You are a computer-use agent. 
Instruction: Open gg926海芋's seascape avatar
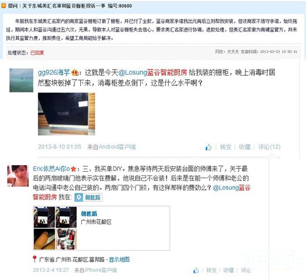point(21,80)
